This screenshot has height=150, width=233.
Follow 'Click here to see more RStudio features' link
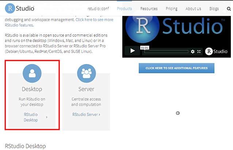pyautogui.click(x=59, y=22)
